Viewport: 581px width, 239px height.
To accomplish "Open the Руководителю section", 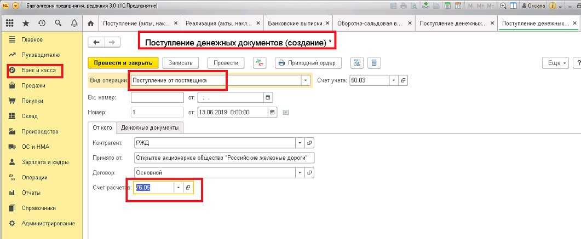I will coord(41,55).
